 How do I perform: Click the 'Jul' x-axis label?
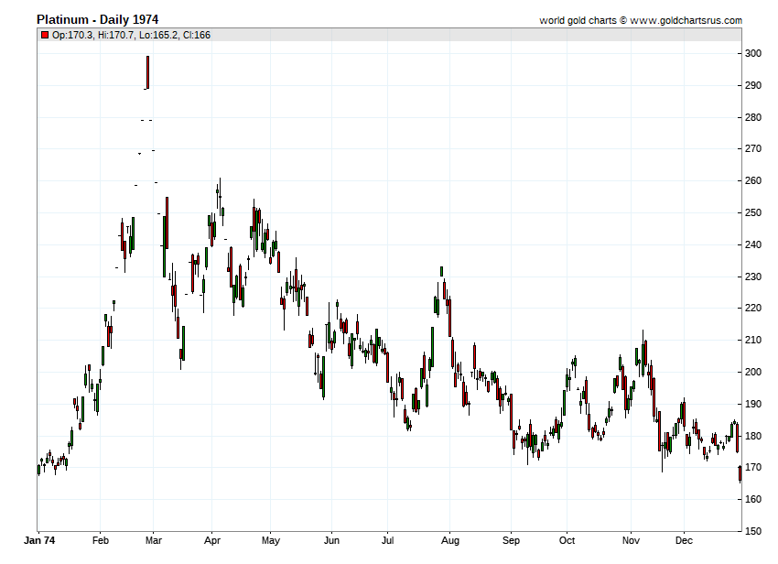(x=387, y=540)
